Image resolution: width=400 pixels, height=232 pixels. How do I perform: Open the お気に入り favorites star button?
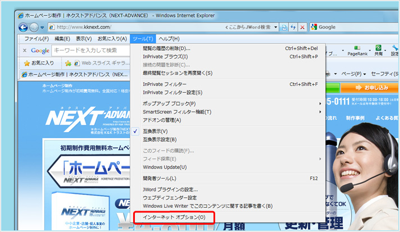[x=39, y=63]
